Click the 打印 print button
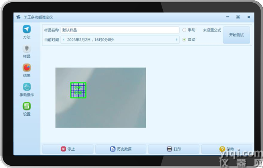 pyautogui.click(x=174, y=149)
